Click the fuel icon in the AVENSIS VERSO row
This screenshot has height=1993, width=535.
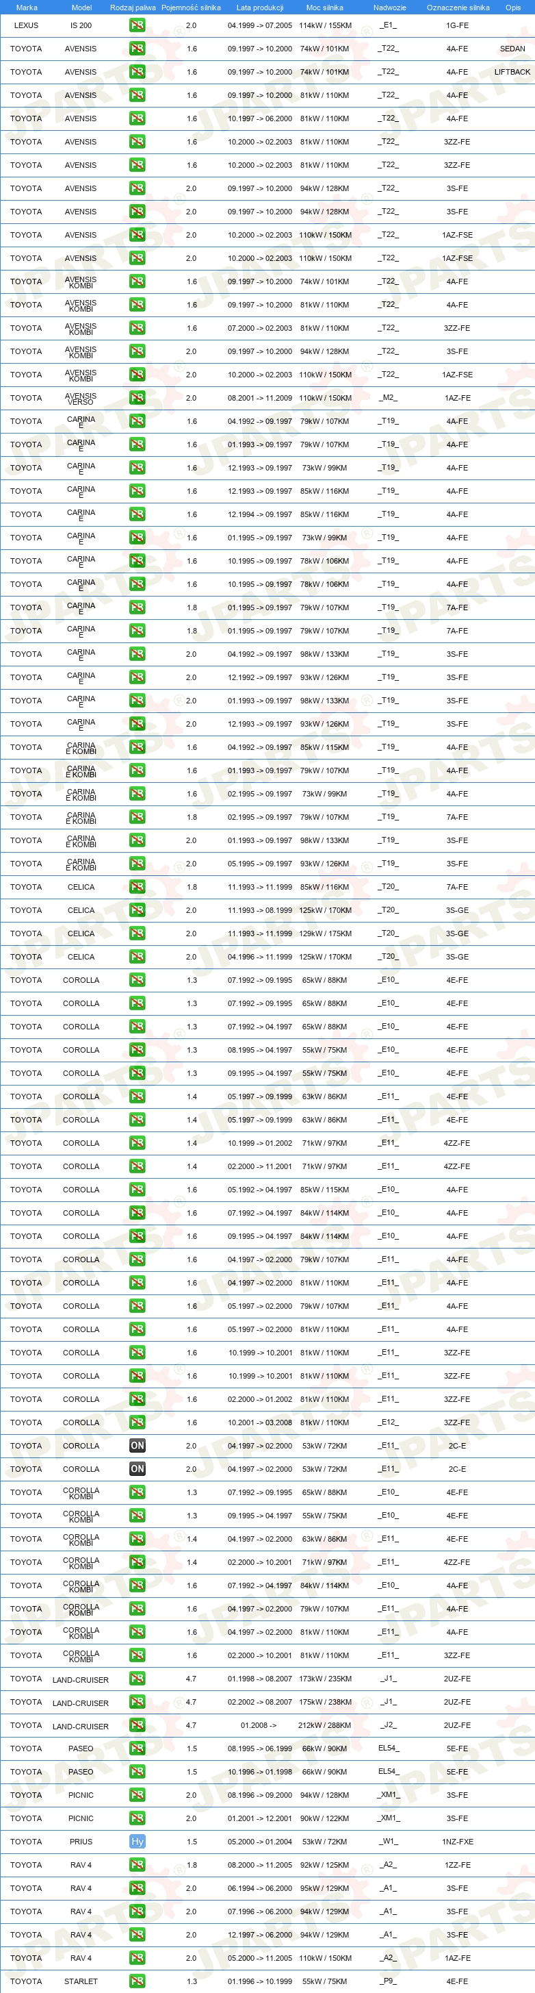coord(137,398)
